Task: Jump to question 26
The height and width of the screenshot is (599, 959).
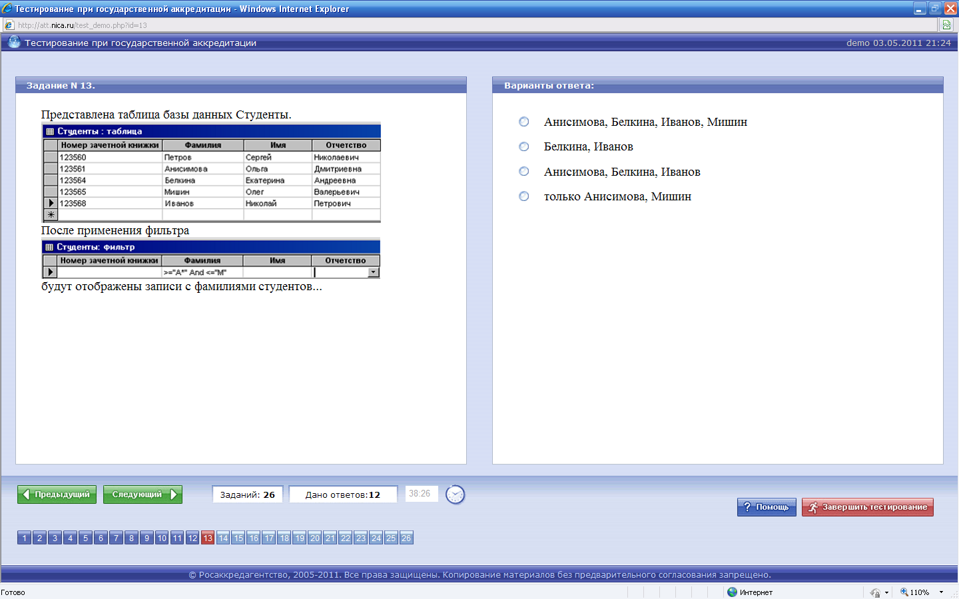Action: 406,538
